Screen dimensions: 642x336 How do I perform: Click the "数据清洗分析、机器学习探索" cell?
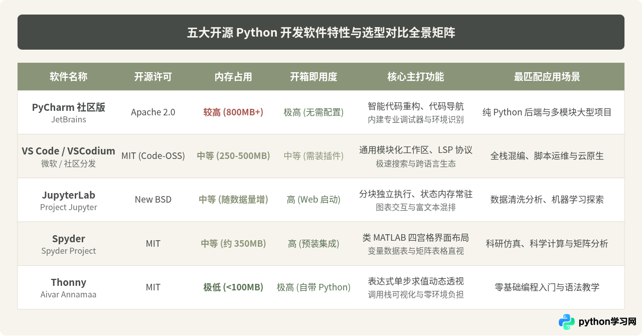coord(547,200)
